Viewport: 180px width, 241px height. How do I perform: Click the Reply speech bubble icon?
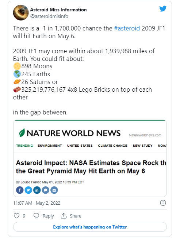(36, 216)
